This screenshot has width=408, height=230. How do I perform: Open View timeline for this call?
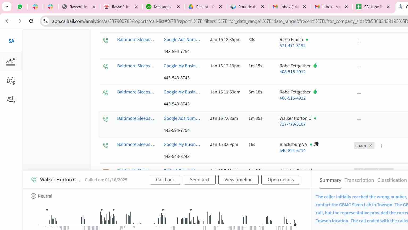click(238, 180)
